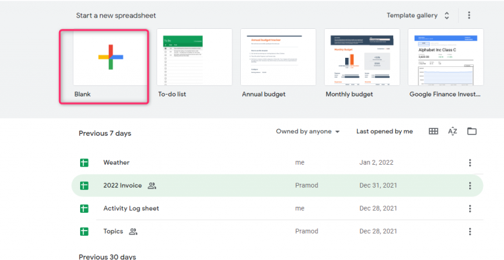Open the A-Z sort options
504x260 pixels.
click(x=452, y=131)
